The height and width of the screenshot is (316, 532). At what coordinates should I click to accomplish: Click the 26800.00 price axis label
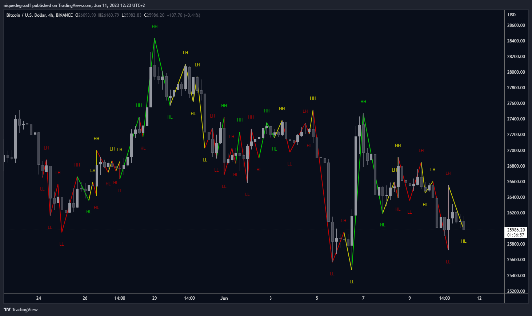(x=516, y=166)
